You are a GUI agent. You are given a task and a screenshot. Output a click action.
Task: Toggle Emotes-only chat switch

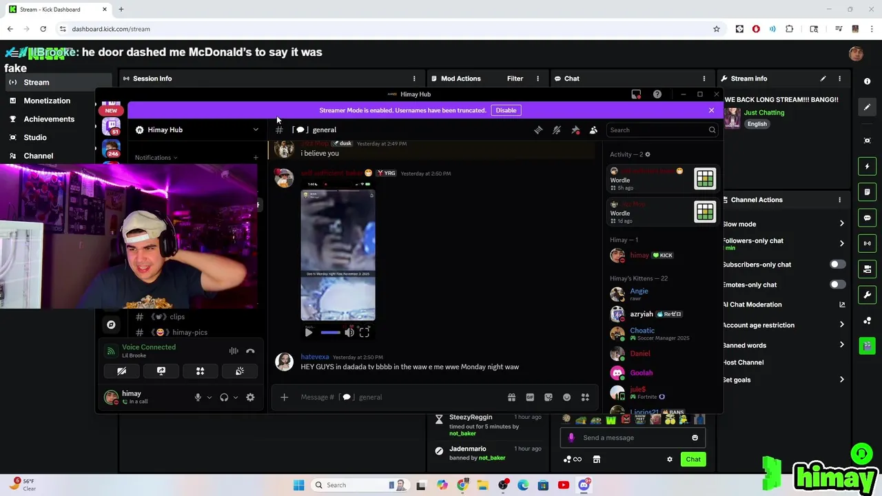pos(837,285)
